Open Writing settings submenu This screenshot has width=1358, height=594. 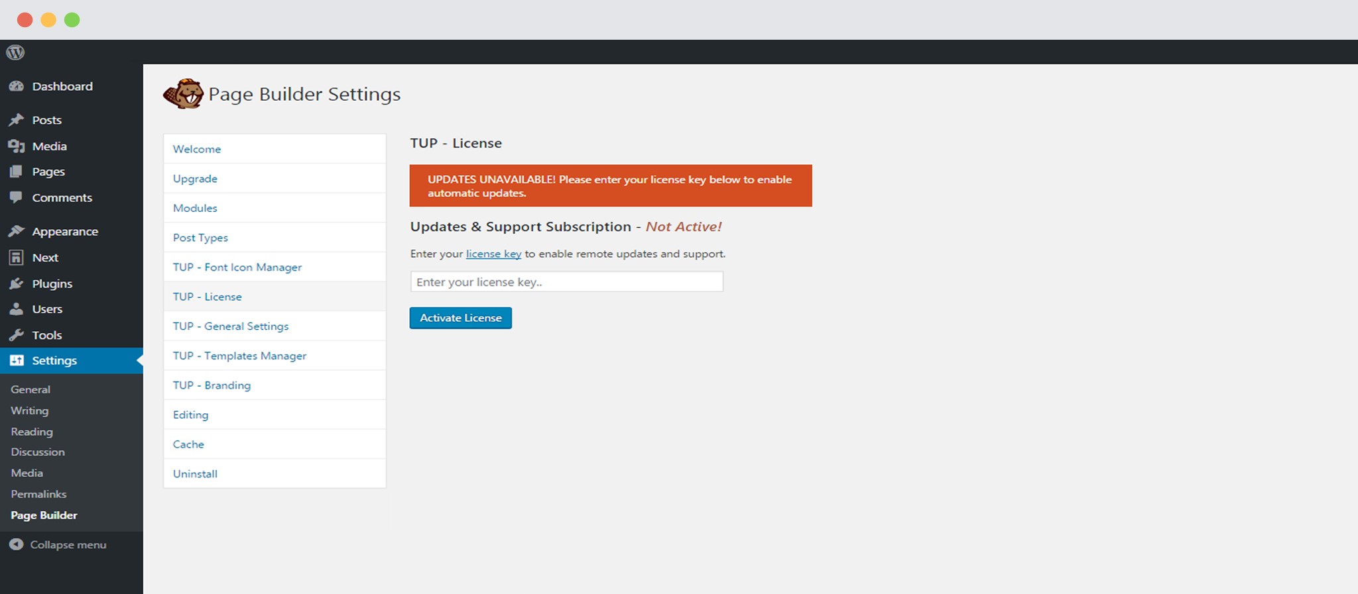pyautogui.click(x=30, y=411)
